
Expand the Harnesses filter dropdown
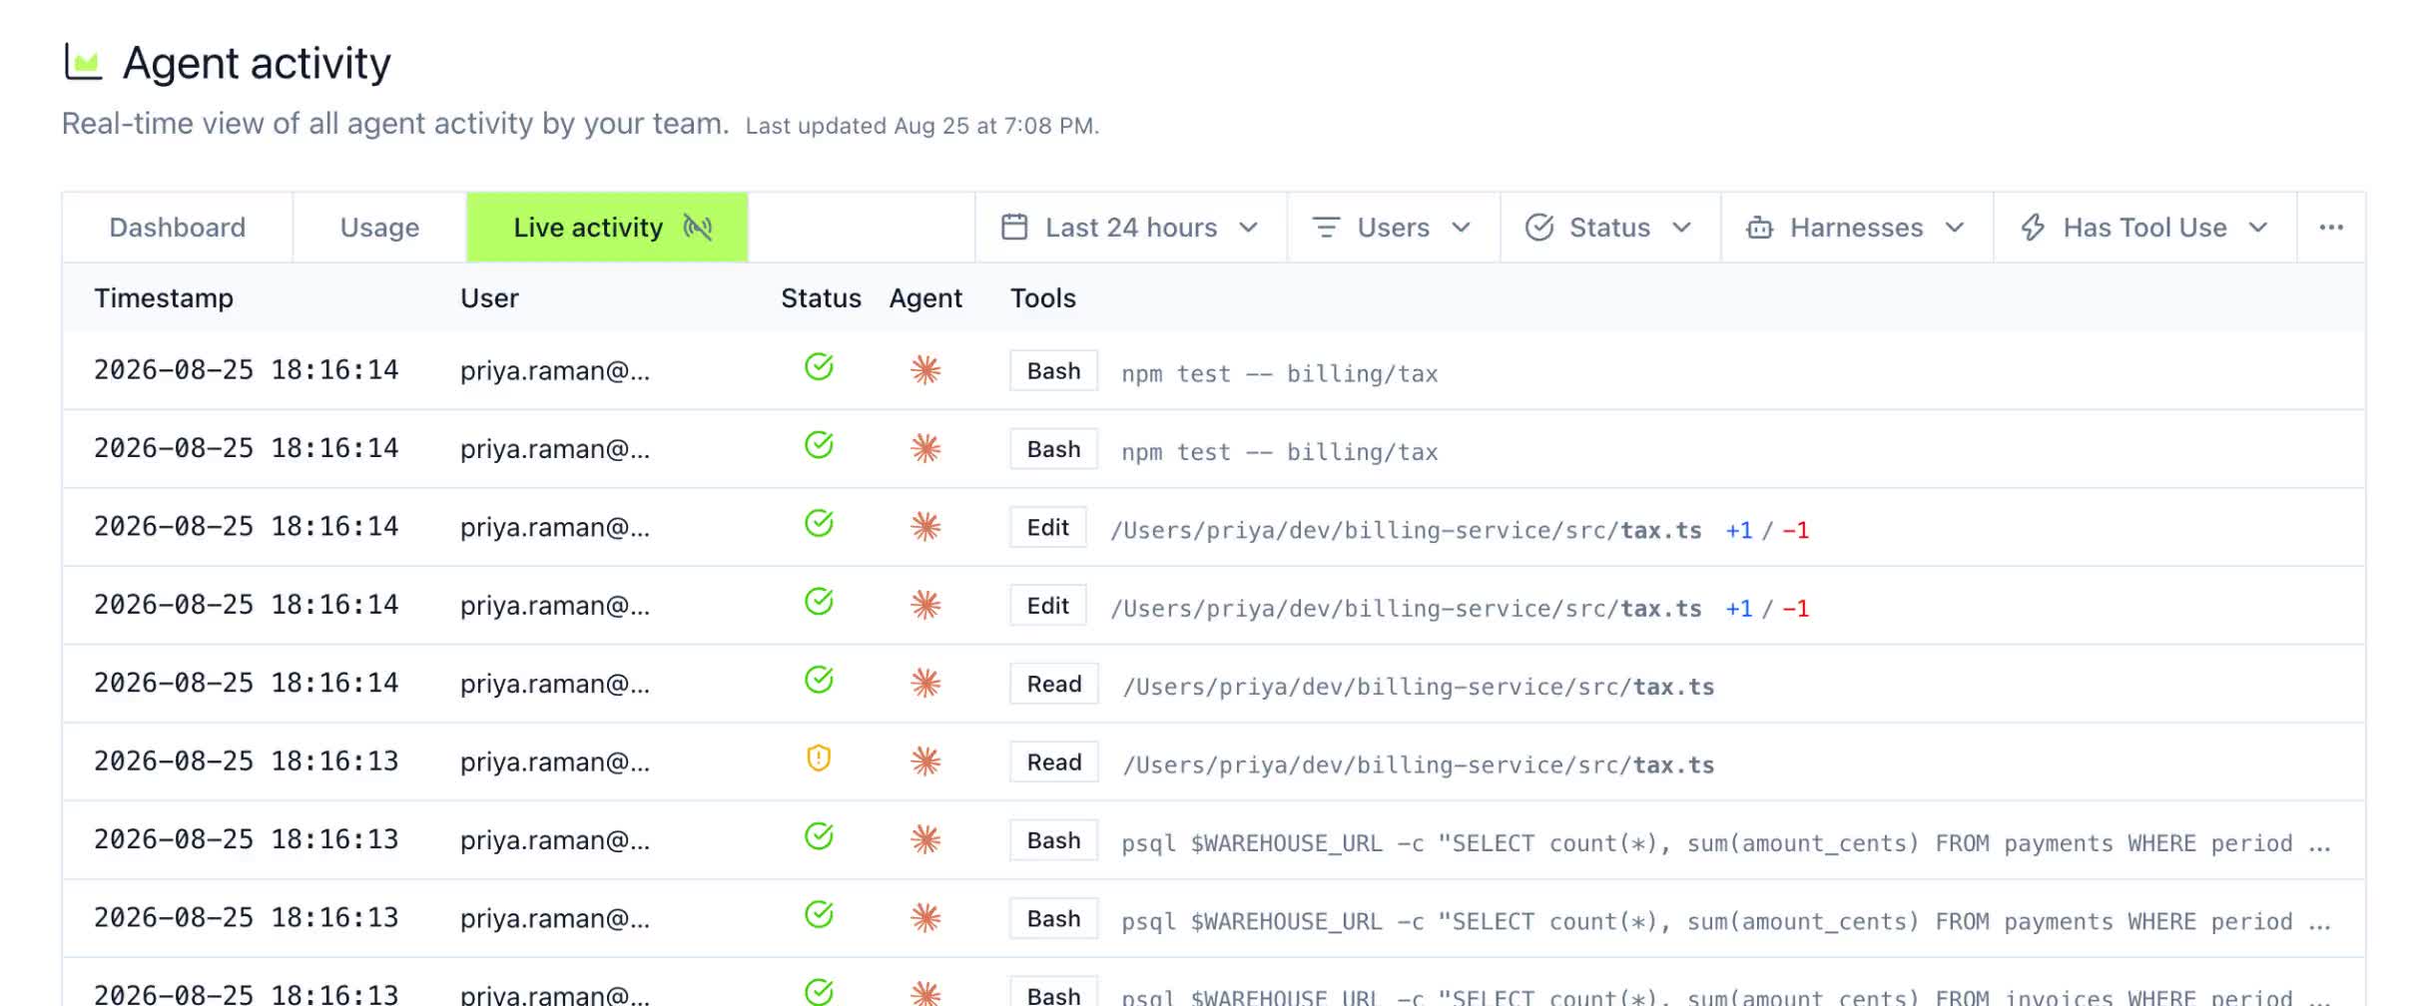[x=1856, y=228]
